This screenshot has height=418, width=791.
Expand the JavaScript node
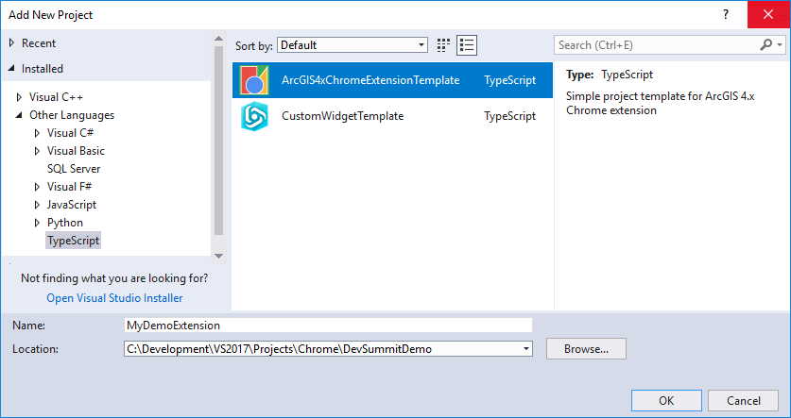tap(37, 205)
